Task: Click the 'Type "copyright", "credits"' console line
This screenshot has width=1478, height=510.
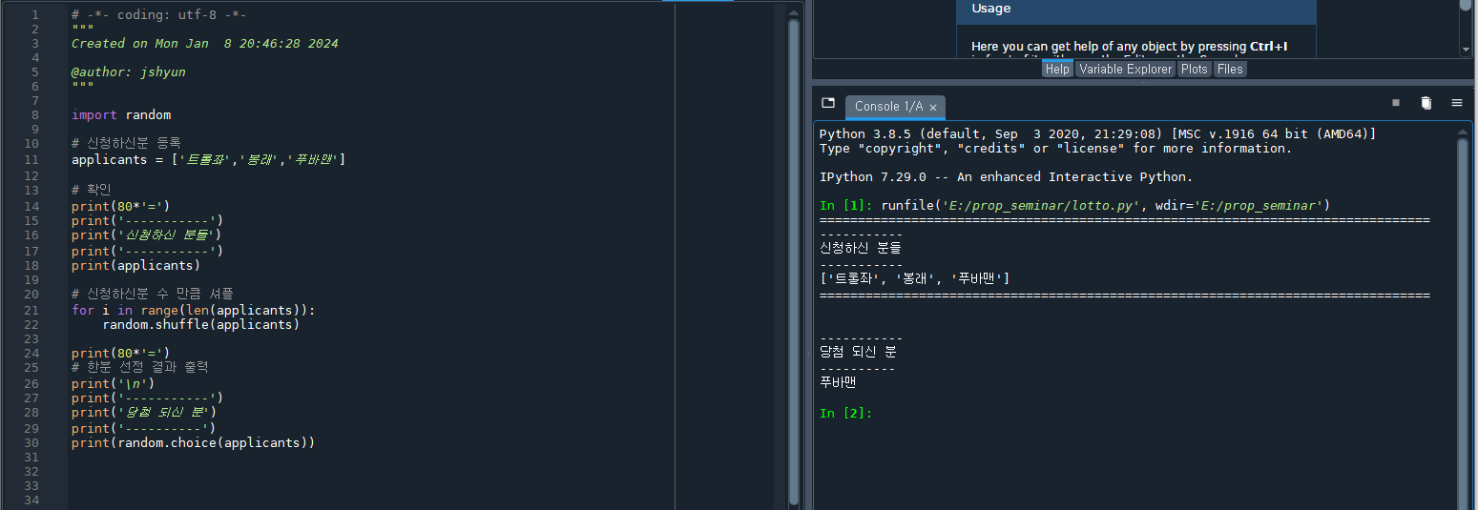Action: tap(1055, 148)
